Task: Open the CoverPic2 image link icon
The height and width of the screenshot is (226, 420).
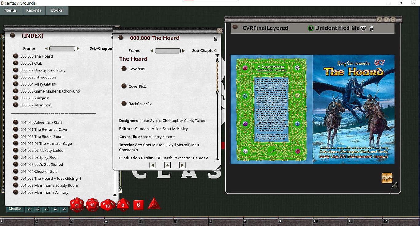Action: (124, 86)
